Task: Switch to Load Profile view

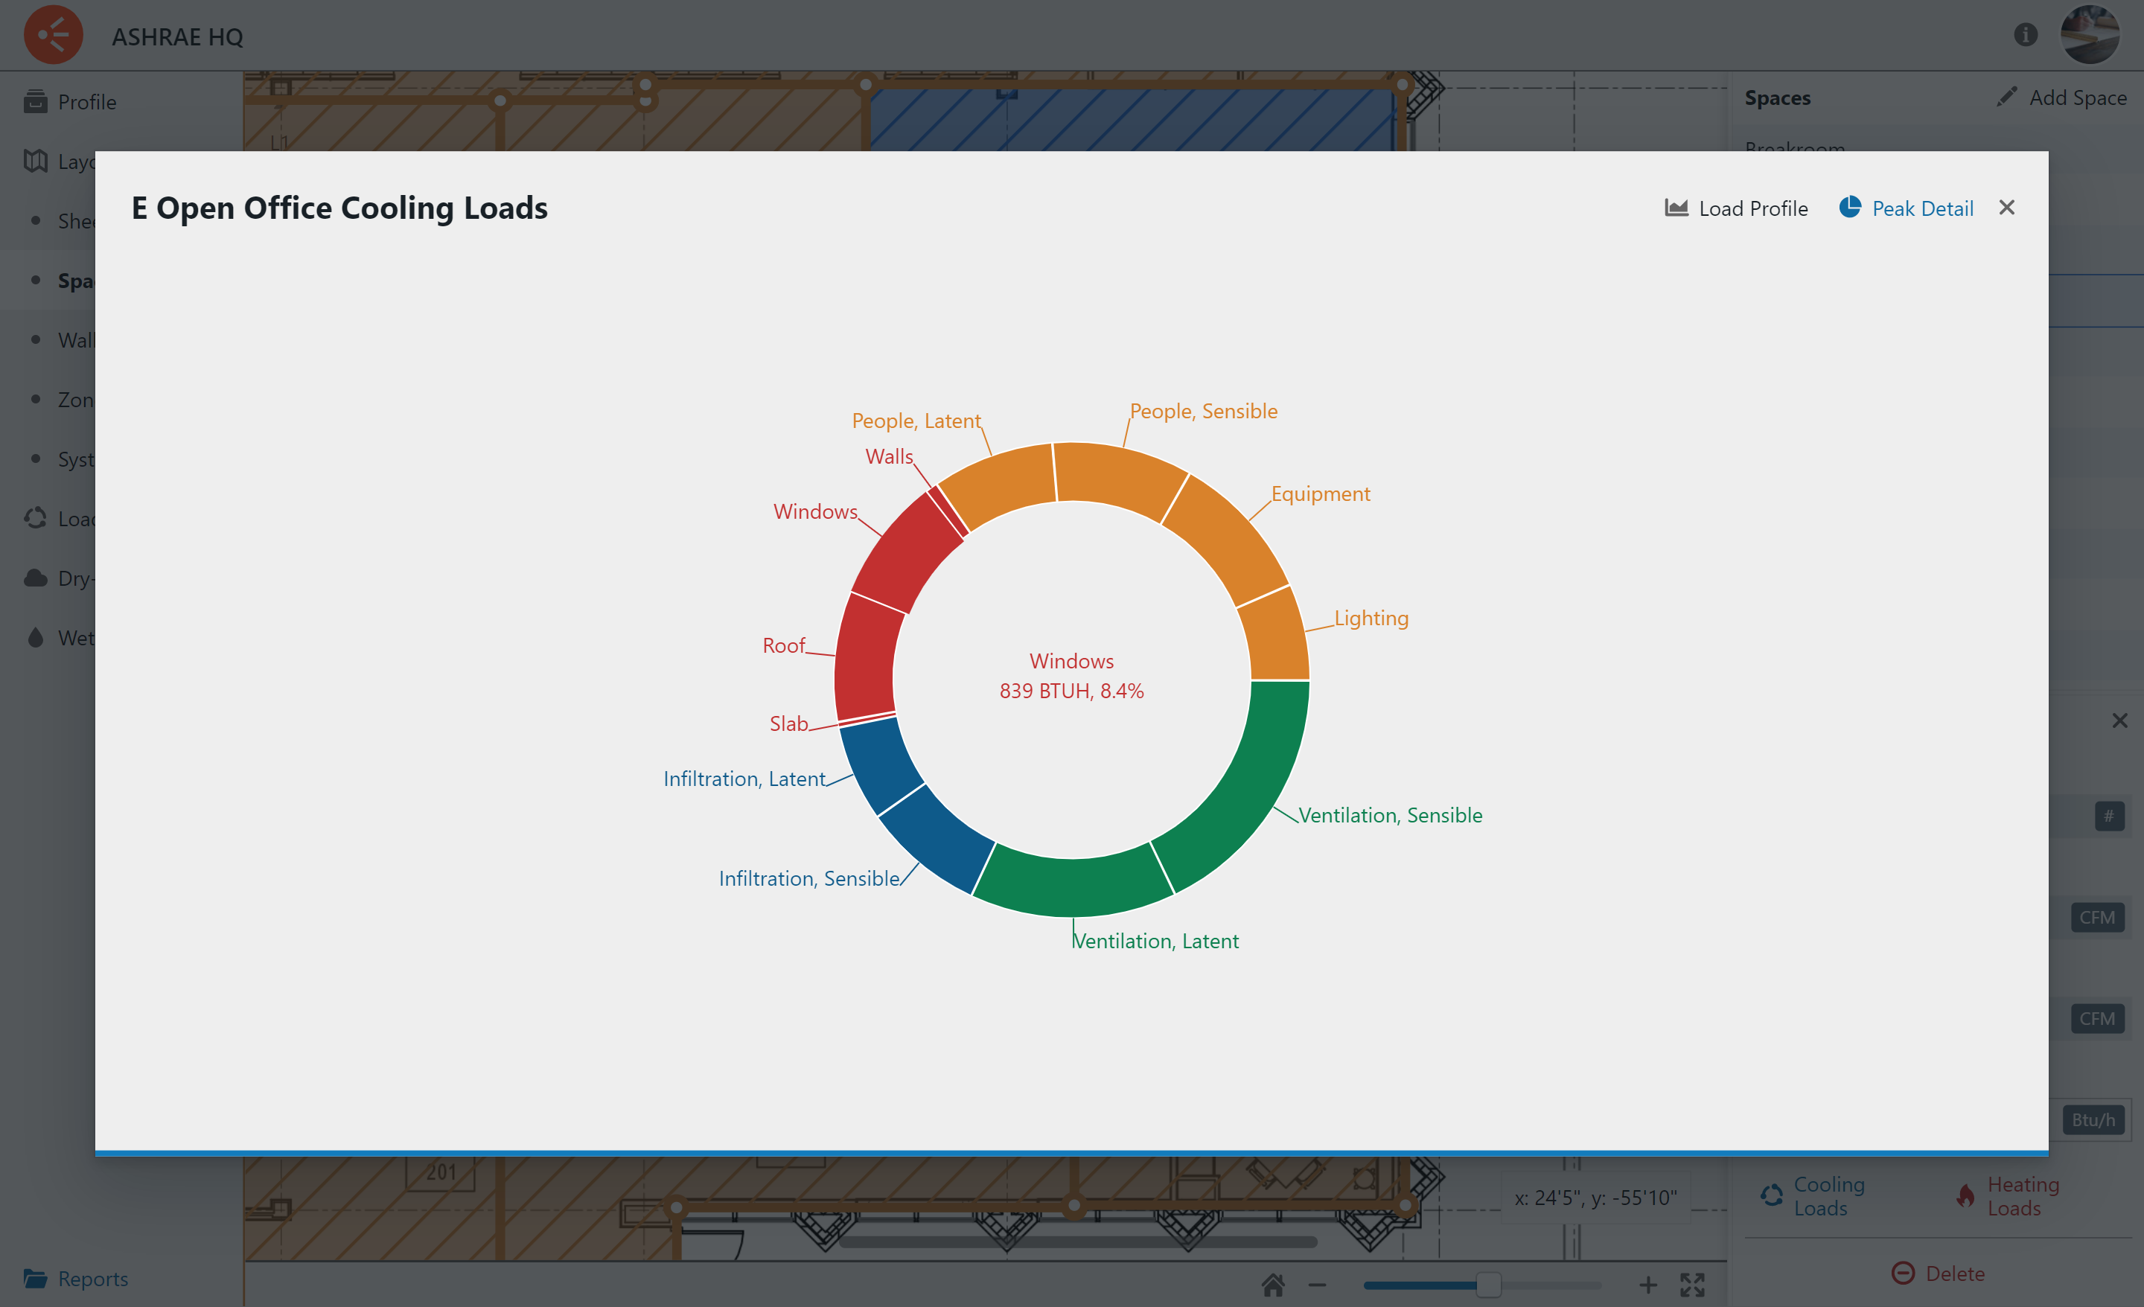Action: tap(1736, 208)
